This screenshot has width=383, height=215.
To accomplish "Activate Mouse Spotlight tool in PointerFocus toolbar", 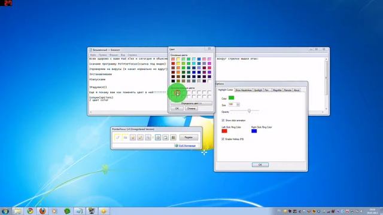I will coord(133,137).
